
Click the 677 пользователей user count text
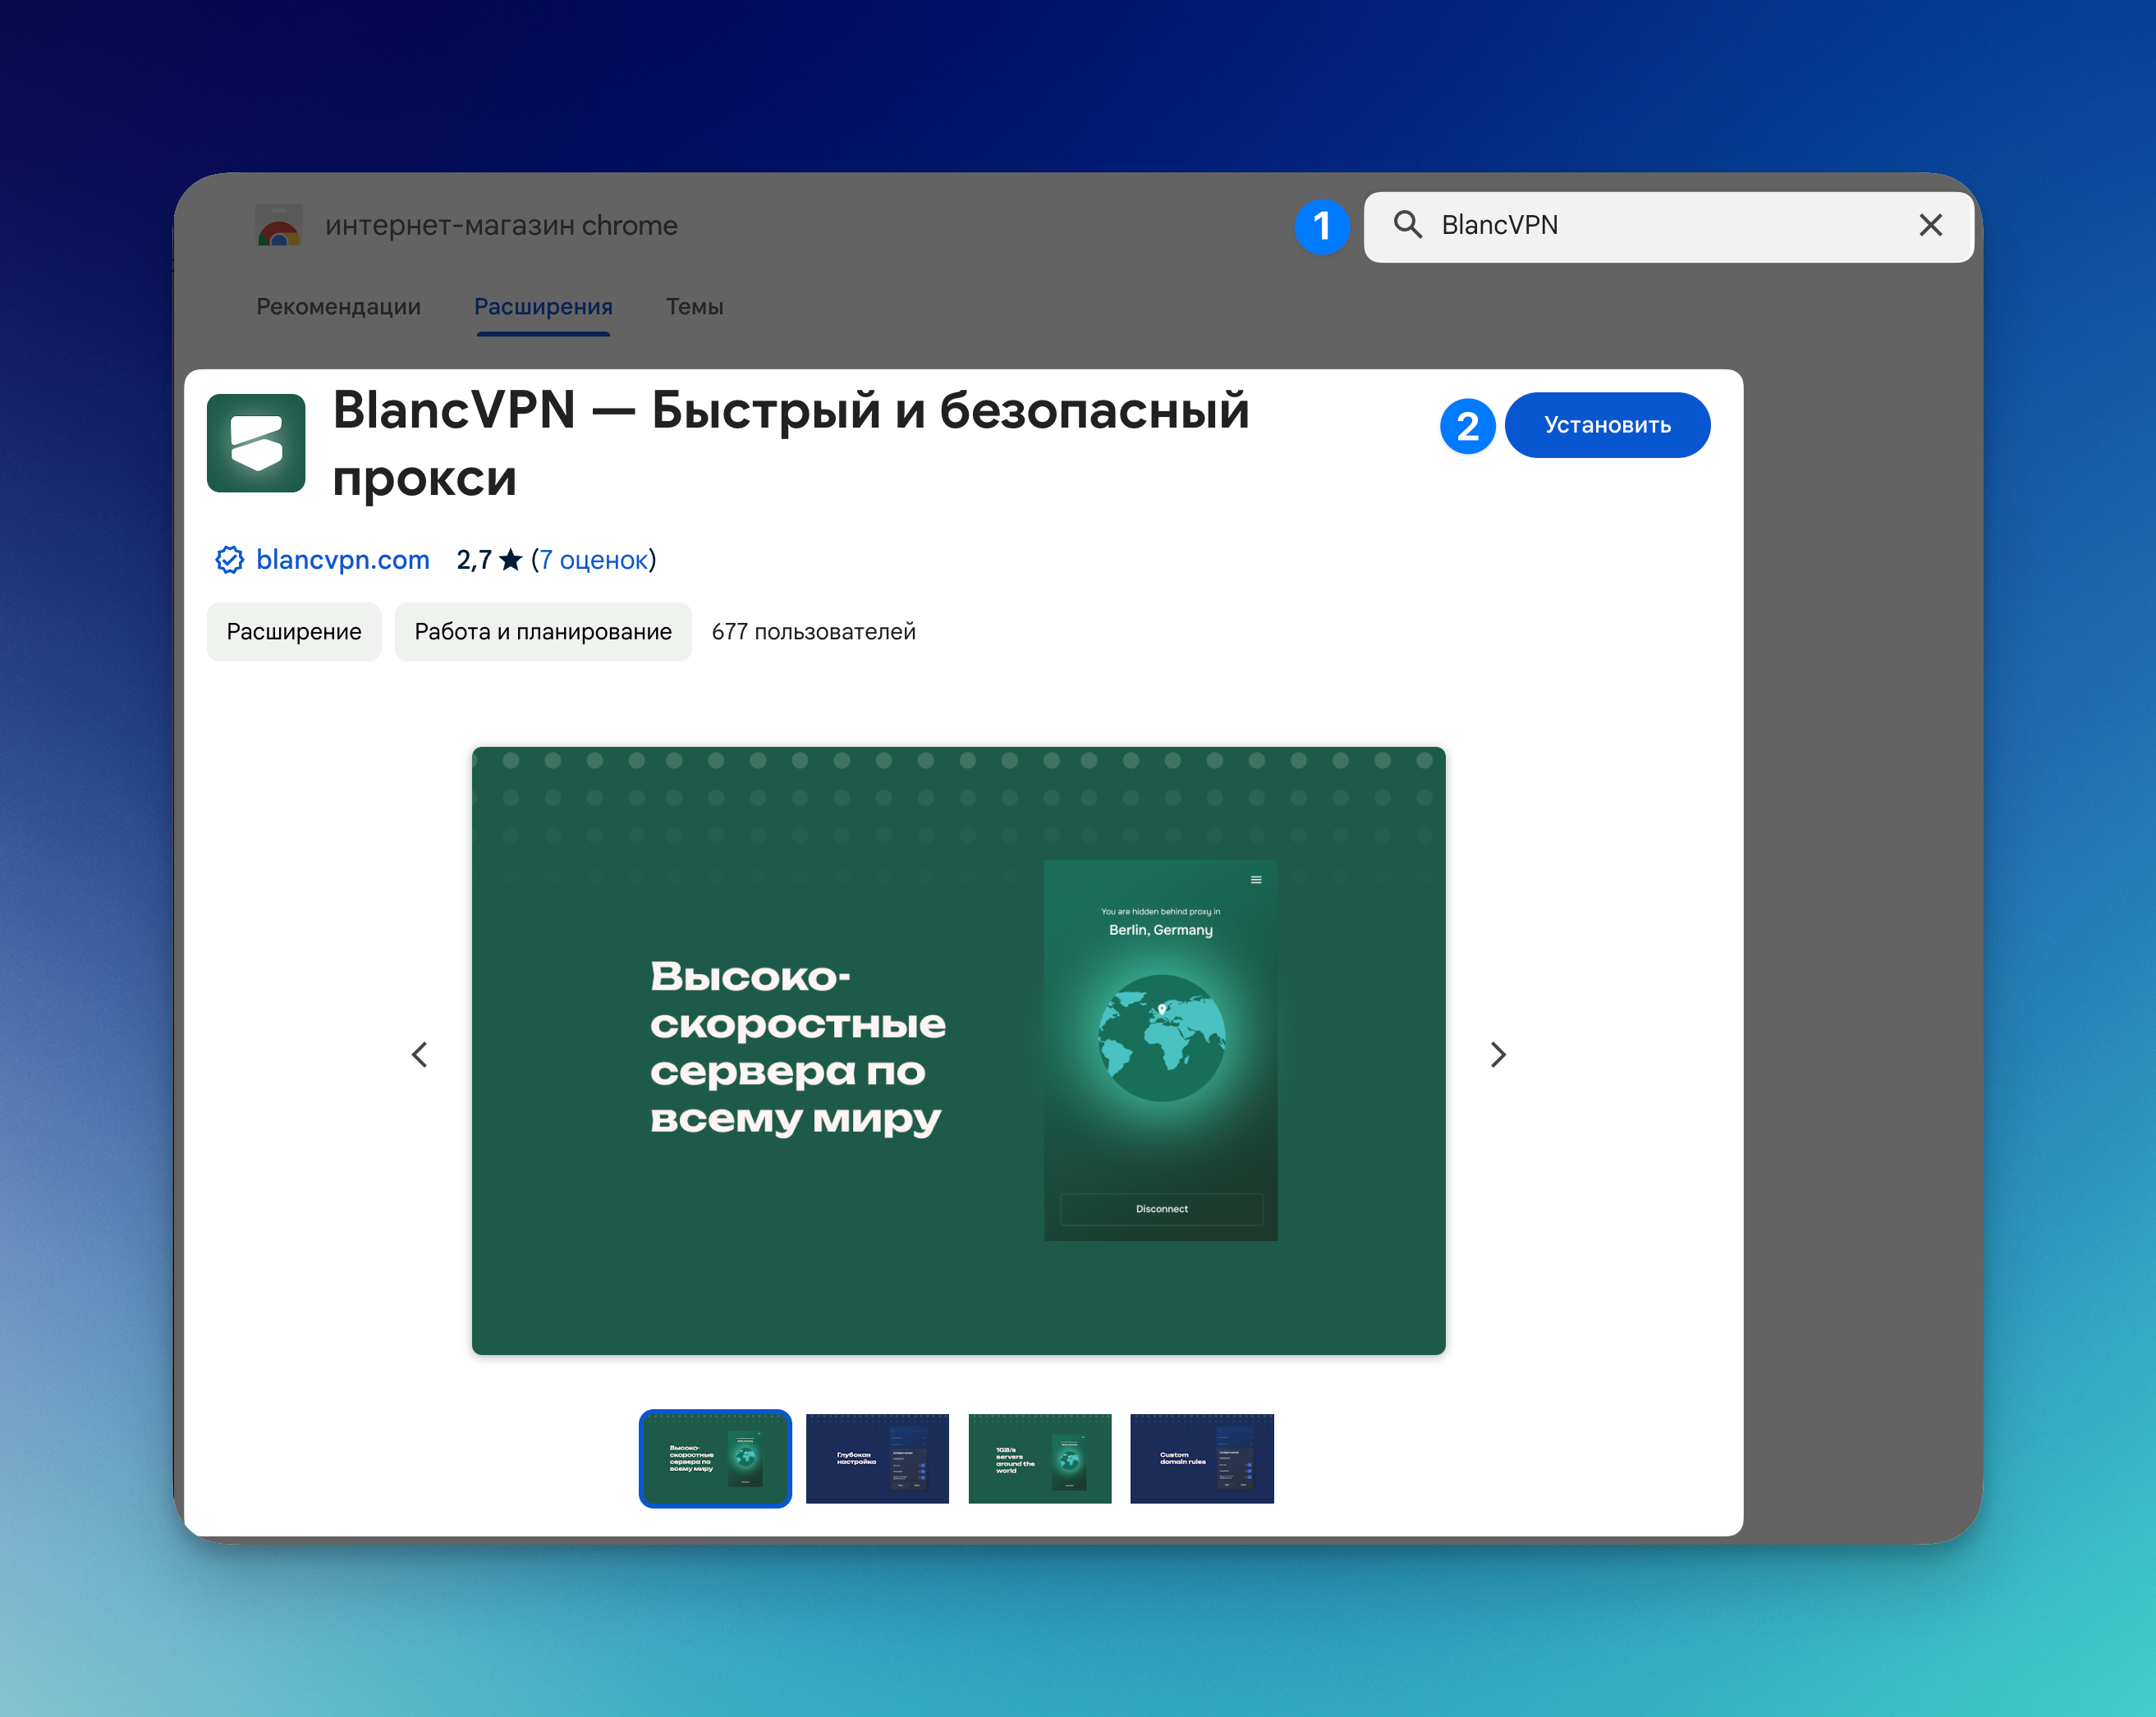point(813,632)
